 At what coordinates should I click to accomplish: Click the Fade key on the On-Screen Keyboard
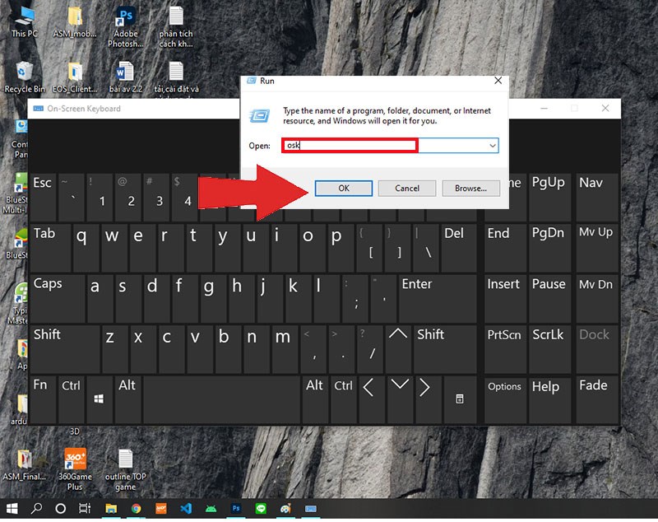[597, 399]
